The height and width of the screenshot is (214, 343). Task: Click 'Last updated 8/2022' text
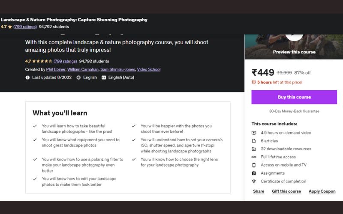pyautogui.click(x=52, y=77)
